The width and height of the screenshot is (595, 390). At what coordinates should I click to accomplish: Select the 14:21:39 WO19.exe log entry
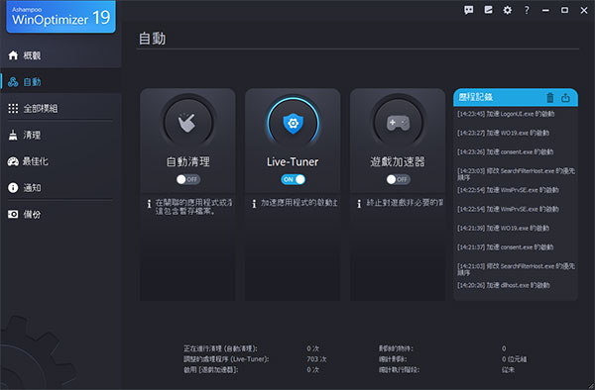pos(503,228)
